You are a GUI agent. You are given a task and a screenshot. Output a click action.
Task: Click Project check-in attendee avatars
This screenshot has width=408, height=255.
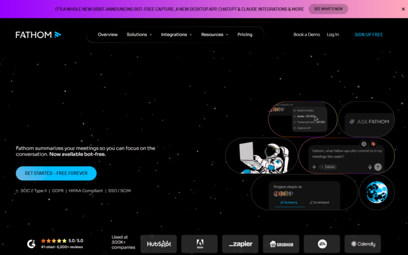[x=283, y=193]
